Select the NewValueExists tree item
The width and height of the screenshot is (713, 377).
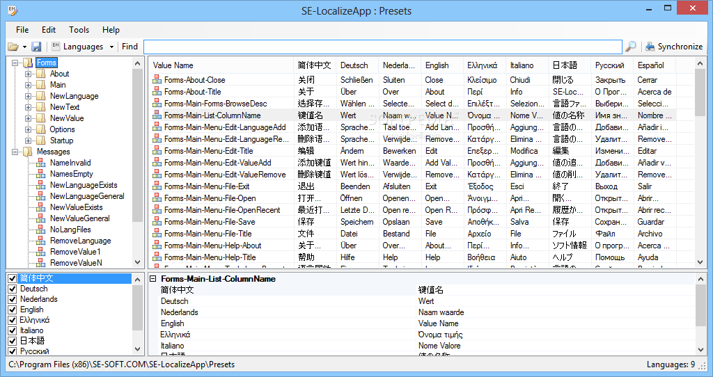(x=77, y=207)
